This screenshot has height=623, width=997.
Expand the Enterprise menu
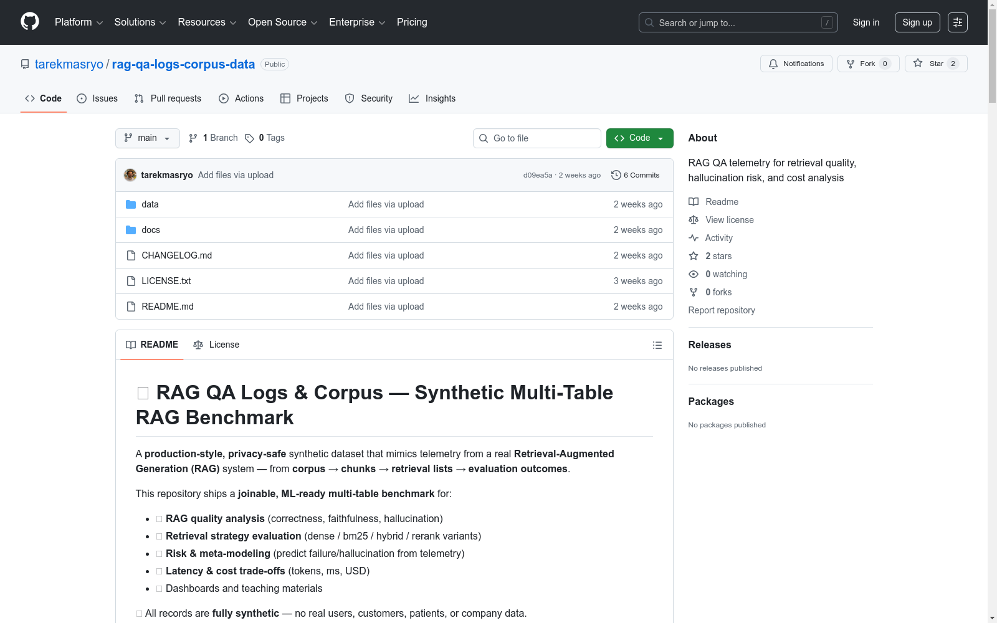click(357, 22)
